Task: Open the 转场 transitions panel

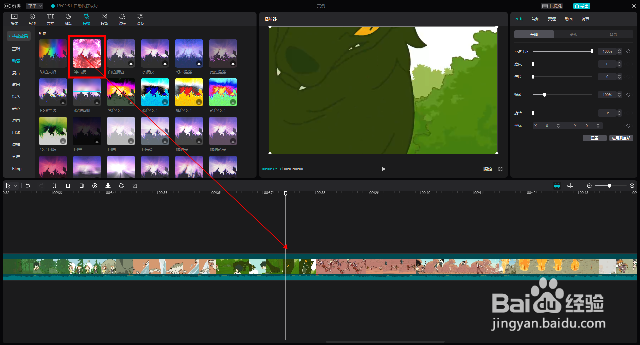Action: coord(104,19)
